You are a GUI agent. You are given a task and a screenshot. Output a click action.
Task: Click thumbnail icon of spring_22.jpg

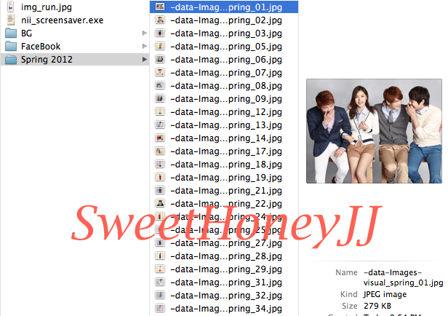[160, 203]
